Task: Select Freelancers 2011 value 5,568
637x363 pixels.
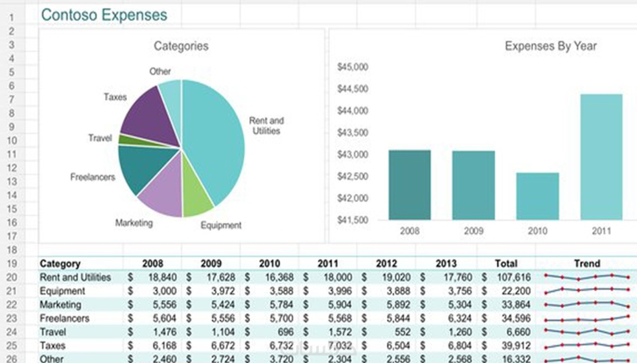Action: [x=328, y=318]
